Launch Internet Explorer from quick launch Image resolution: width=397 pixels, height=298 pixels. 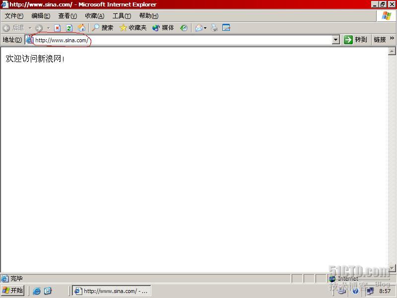pyautogui.click(x=37, y=291)
